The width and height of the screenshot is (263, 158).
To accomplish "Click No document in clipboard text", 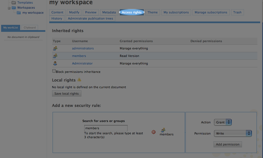I will (23, 37).
